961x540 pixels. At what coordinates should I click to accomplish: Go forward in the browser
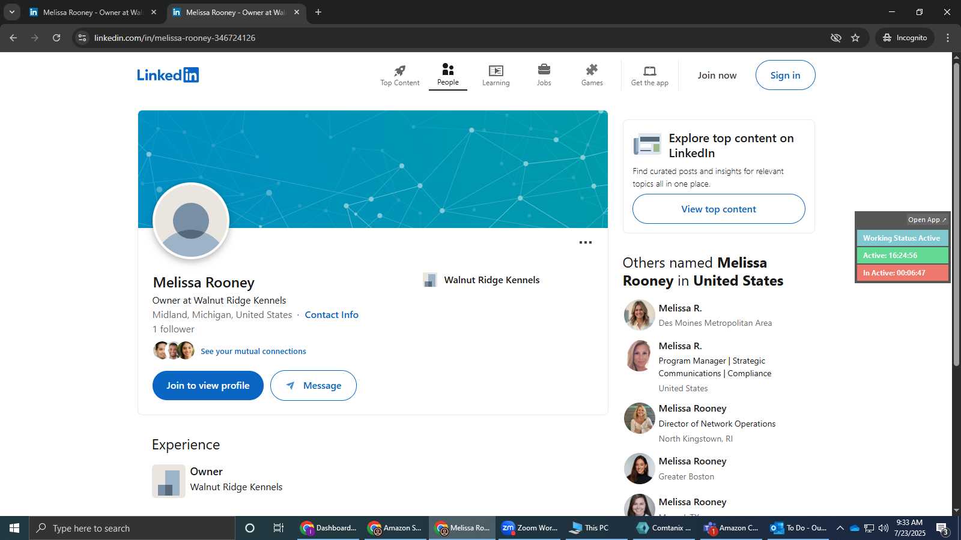(35, 38)
